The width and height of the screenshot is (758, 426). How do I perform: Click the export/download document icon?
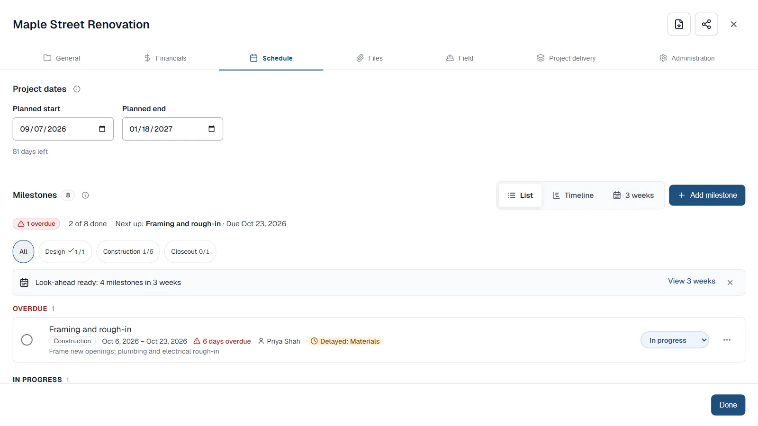[679, 24]
